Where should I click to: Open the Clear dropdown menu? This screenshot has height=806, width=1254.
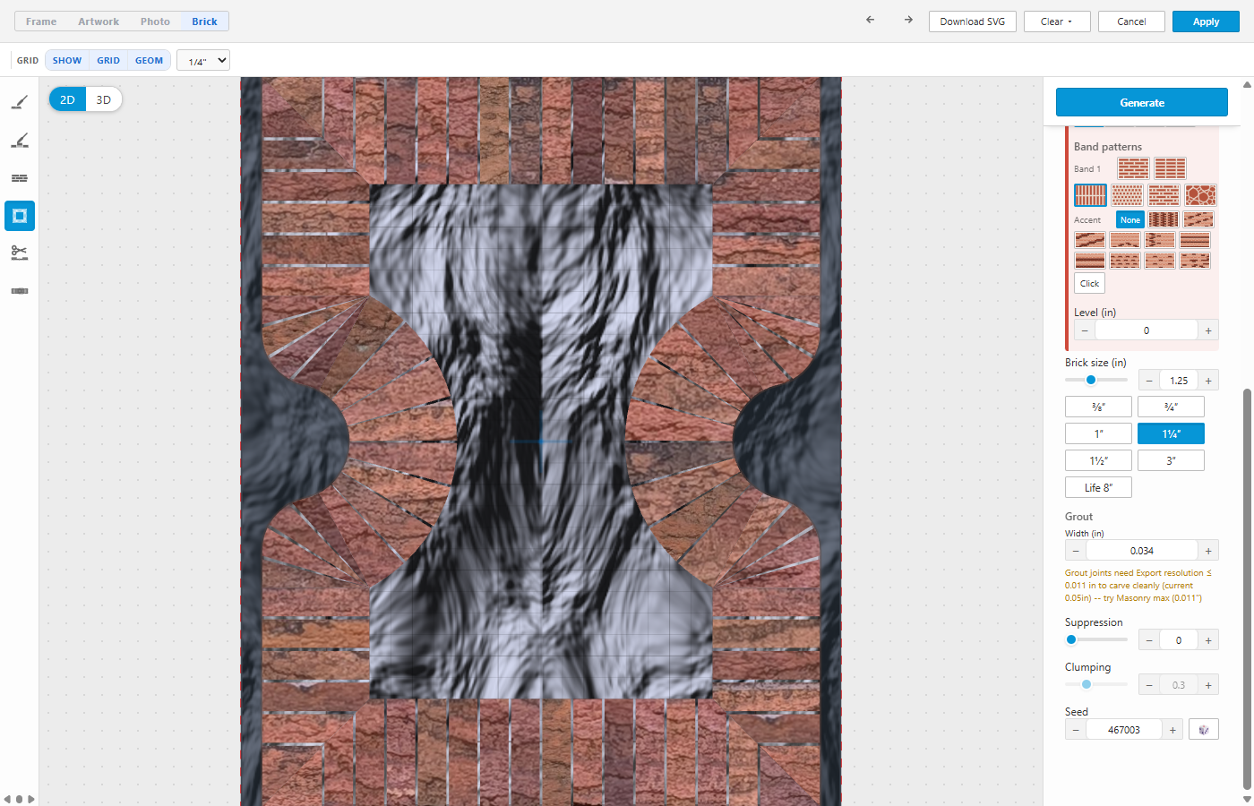click(1057, 21)
